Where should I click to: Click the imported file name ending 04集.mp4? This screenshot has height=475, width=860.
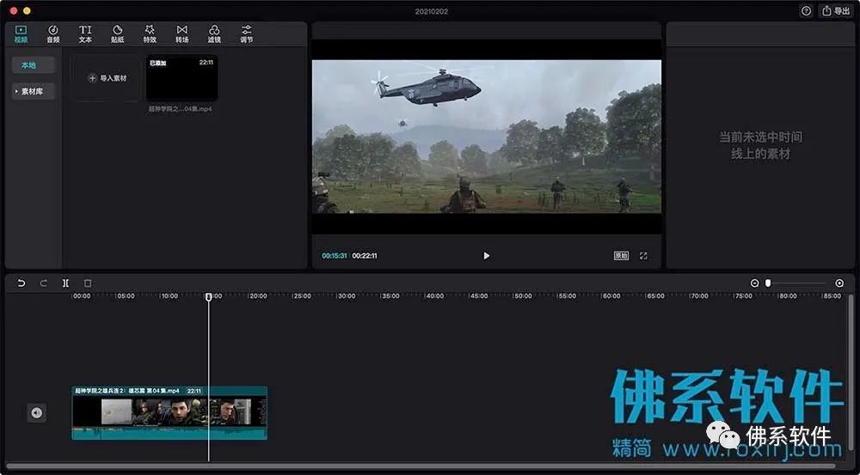[180, 109]
